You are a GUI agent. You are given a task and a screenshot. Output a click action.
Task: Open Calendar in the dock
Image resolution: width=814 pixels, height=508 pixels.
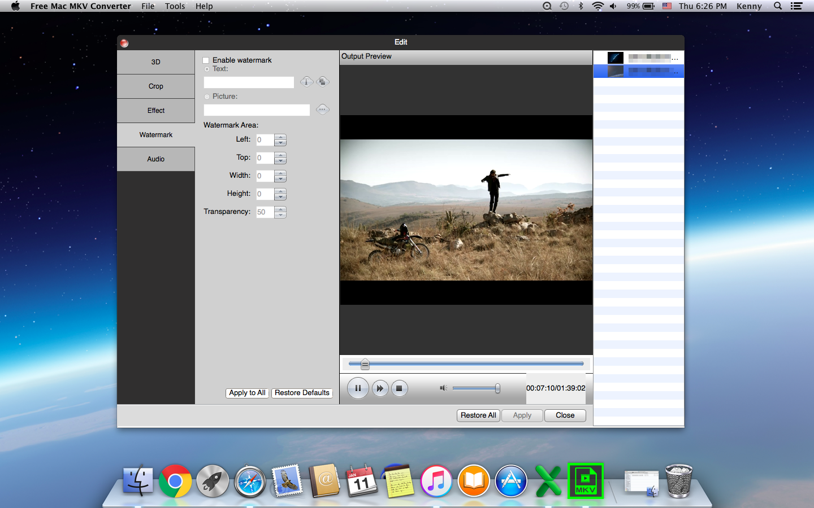point(362,481)
